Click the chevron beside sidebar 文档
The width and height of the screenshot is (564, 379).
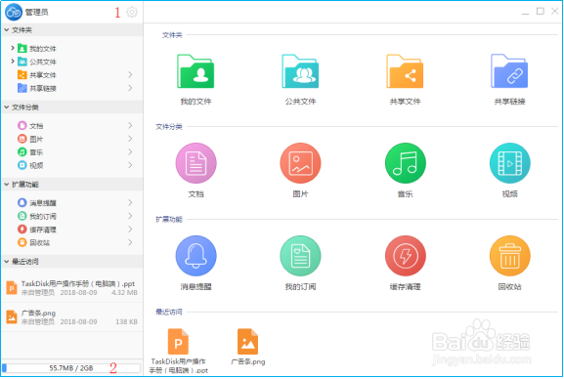tap(130, 125)
